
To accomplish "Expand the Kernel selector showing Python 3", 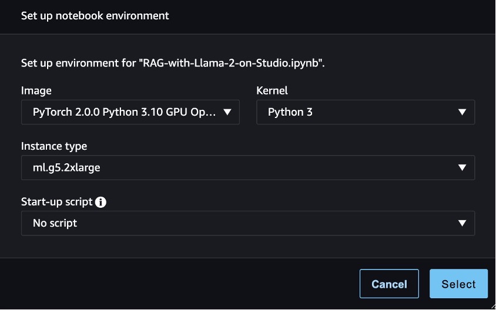I will pos(366,112).
